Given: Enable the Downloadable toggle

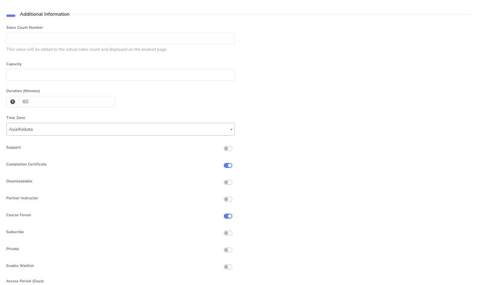Looking at the screenshot, I should coord(228,182).
